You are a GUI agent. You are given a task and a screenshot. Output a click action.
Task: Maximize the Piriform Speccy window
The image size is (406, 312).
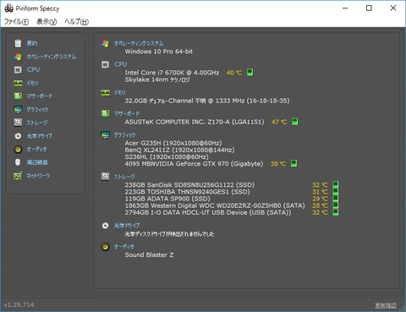point(369,8)
